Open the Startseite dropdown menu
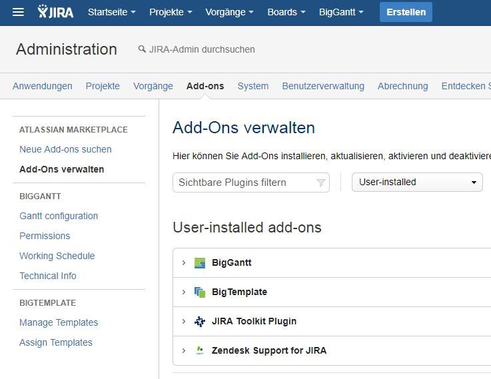491x379 pixels. pyautogui.click(x=112, y=12)
